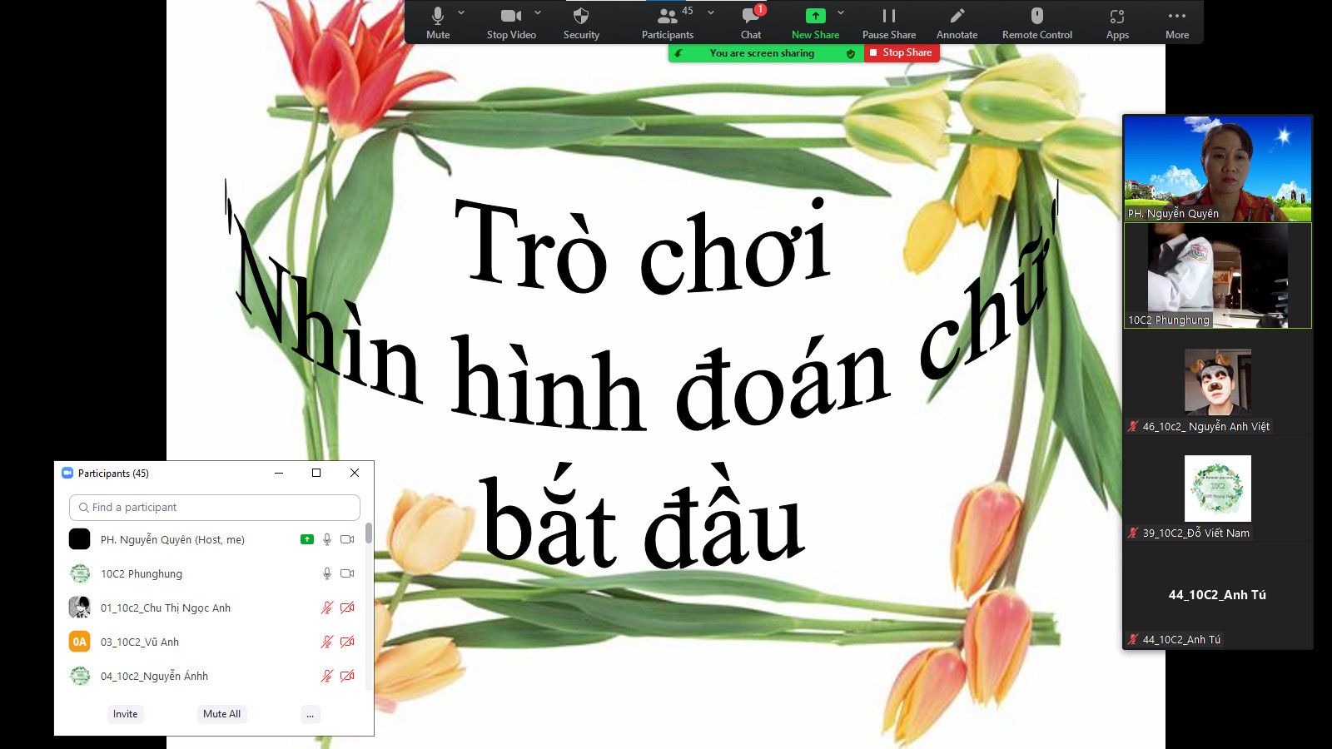Select the 10C2 Phunghung video thumbnail
This screenshot has height=749, width=1332.
tap(1217, 275)
